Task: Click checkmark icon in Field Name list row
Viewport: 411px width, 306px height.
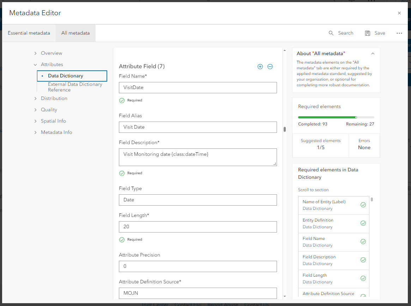Action: click(x=363, y=242)
